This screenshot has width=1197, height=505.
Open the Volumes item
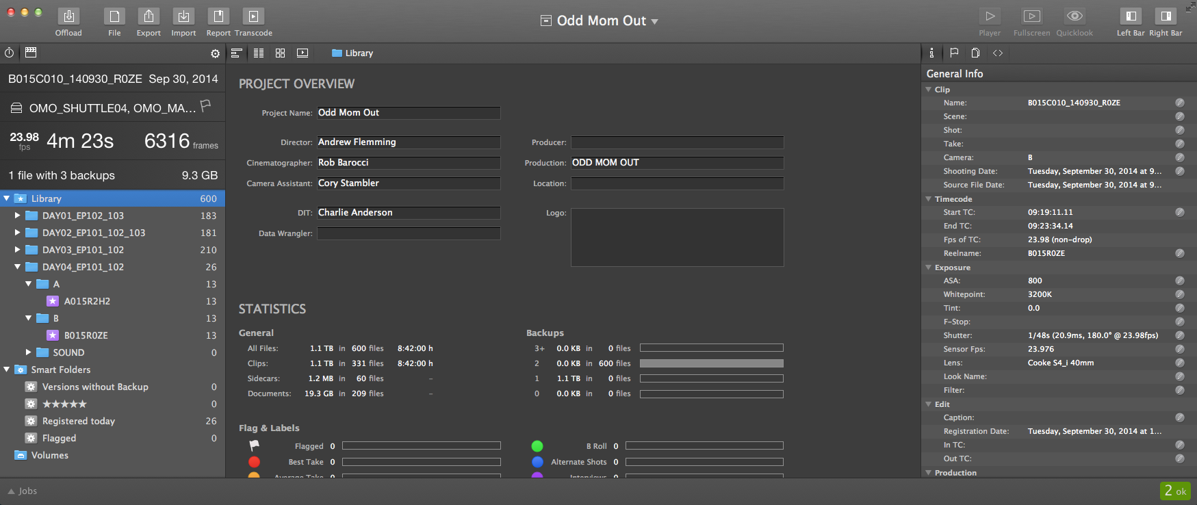tap(112, 455)
